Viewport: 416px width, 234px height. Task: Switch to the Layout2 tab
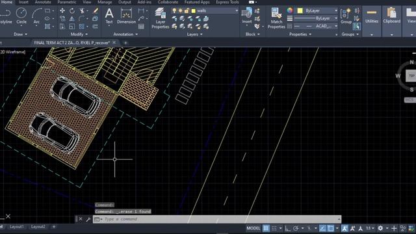click(38, 227)
